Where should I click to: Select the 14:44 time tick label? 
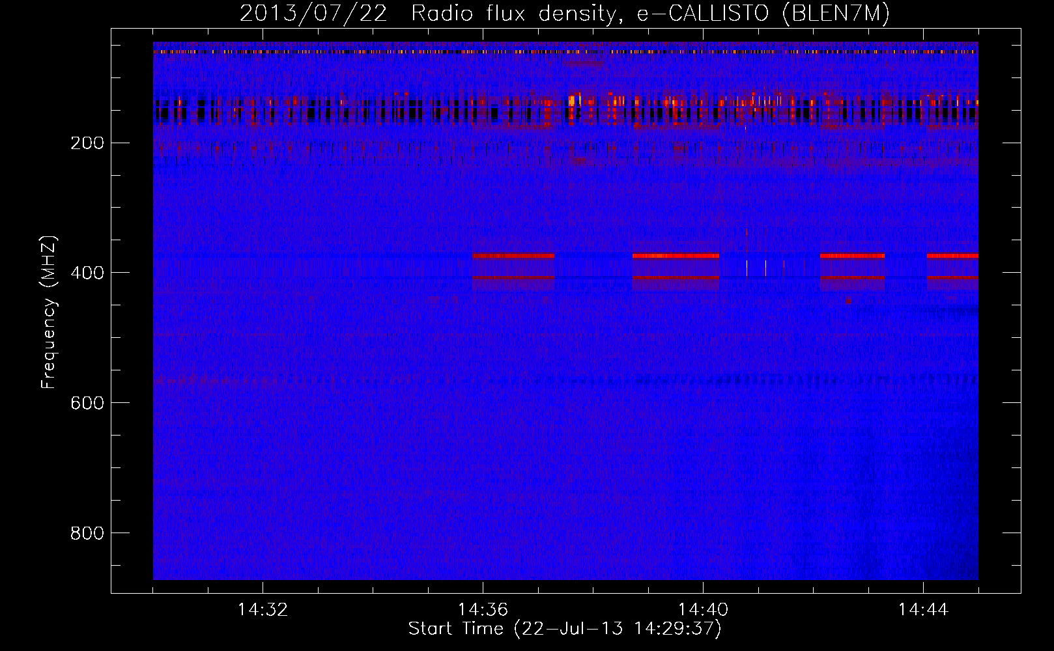(923, 610)
